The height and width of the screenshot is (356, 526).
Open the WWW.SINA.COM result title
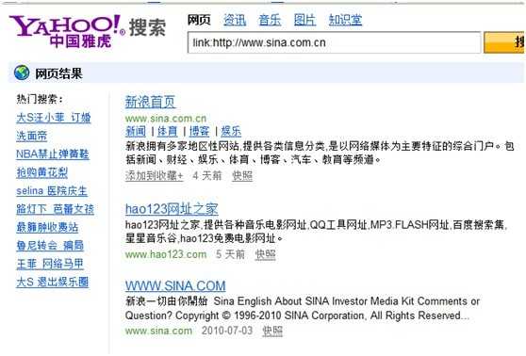tap(175, 286)
